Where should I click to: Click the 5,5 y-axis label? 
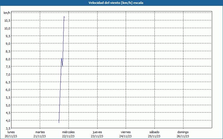8,98
